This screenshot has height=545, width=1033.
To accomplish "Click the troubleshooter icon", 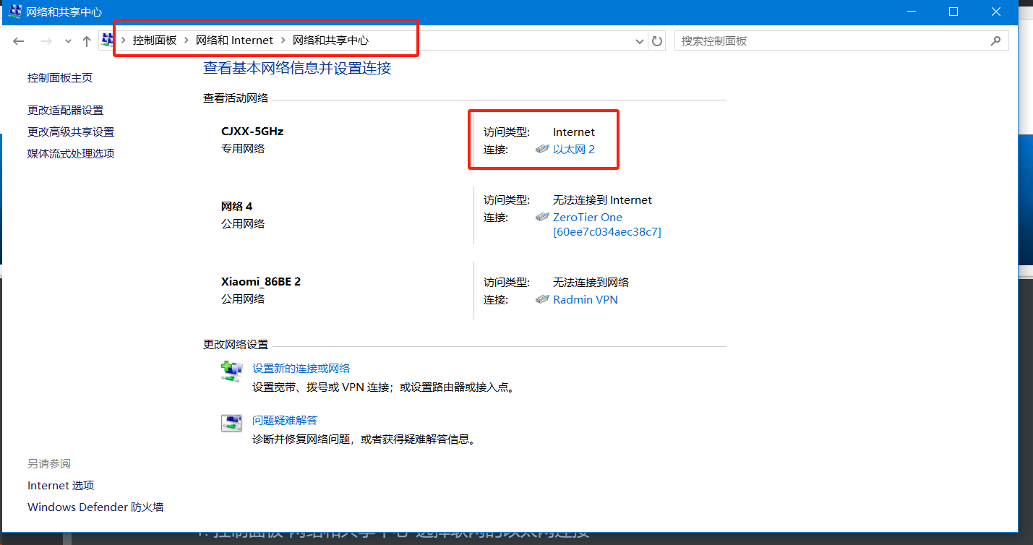I will [231, 423].
